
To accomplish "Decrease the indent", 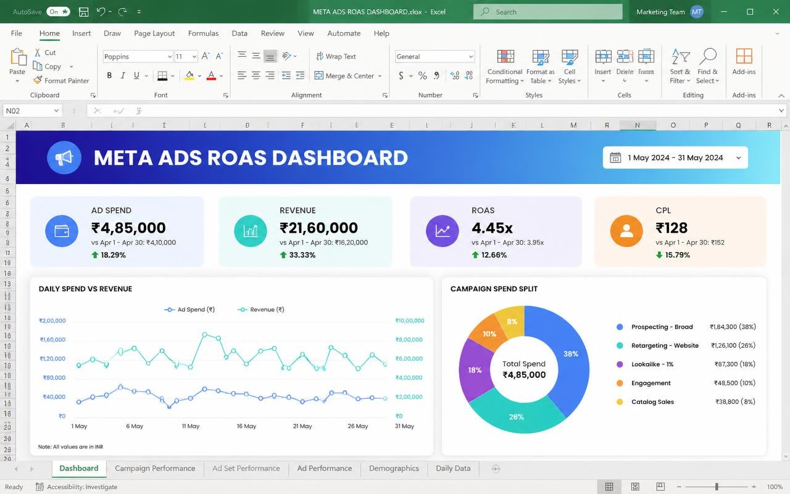I will pyautogui.click(x=286, y=75).
